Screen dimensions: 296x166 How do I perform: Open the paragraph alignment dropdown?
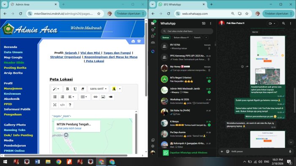(71, 97)
